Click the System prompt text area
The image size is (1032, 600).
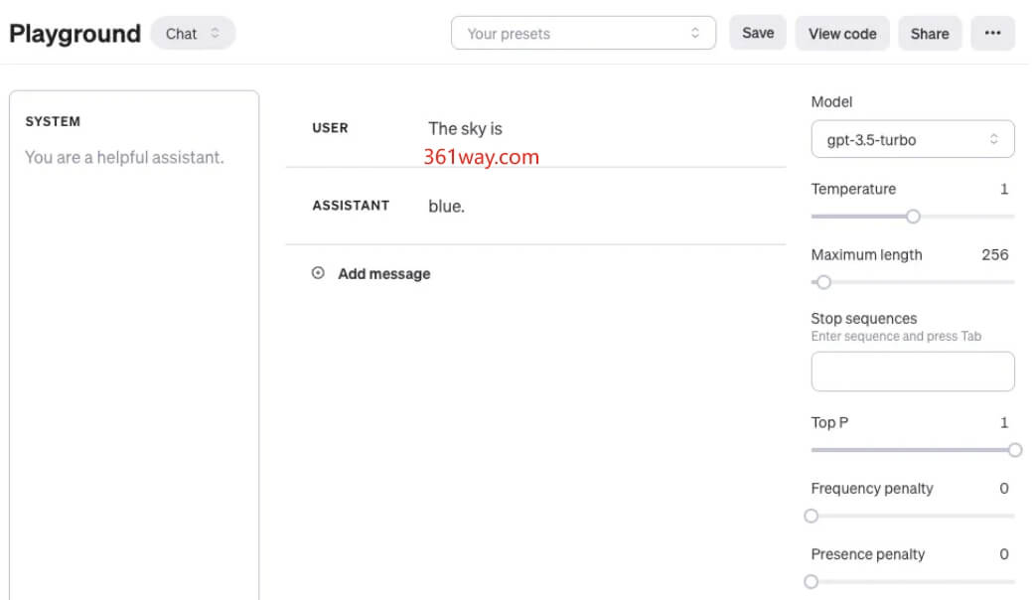[x=133, y=298]
